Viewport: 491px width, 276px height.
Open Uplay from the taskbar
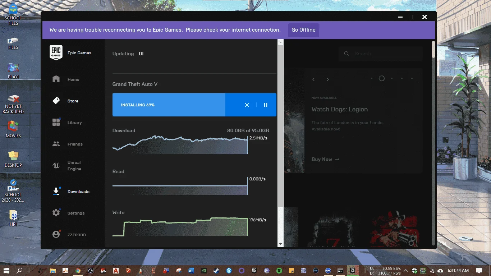click(x=229, y=270)
